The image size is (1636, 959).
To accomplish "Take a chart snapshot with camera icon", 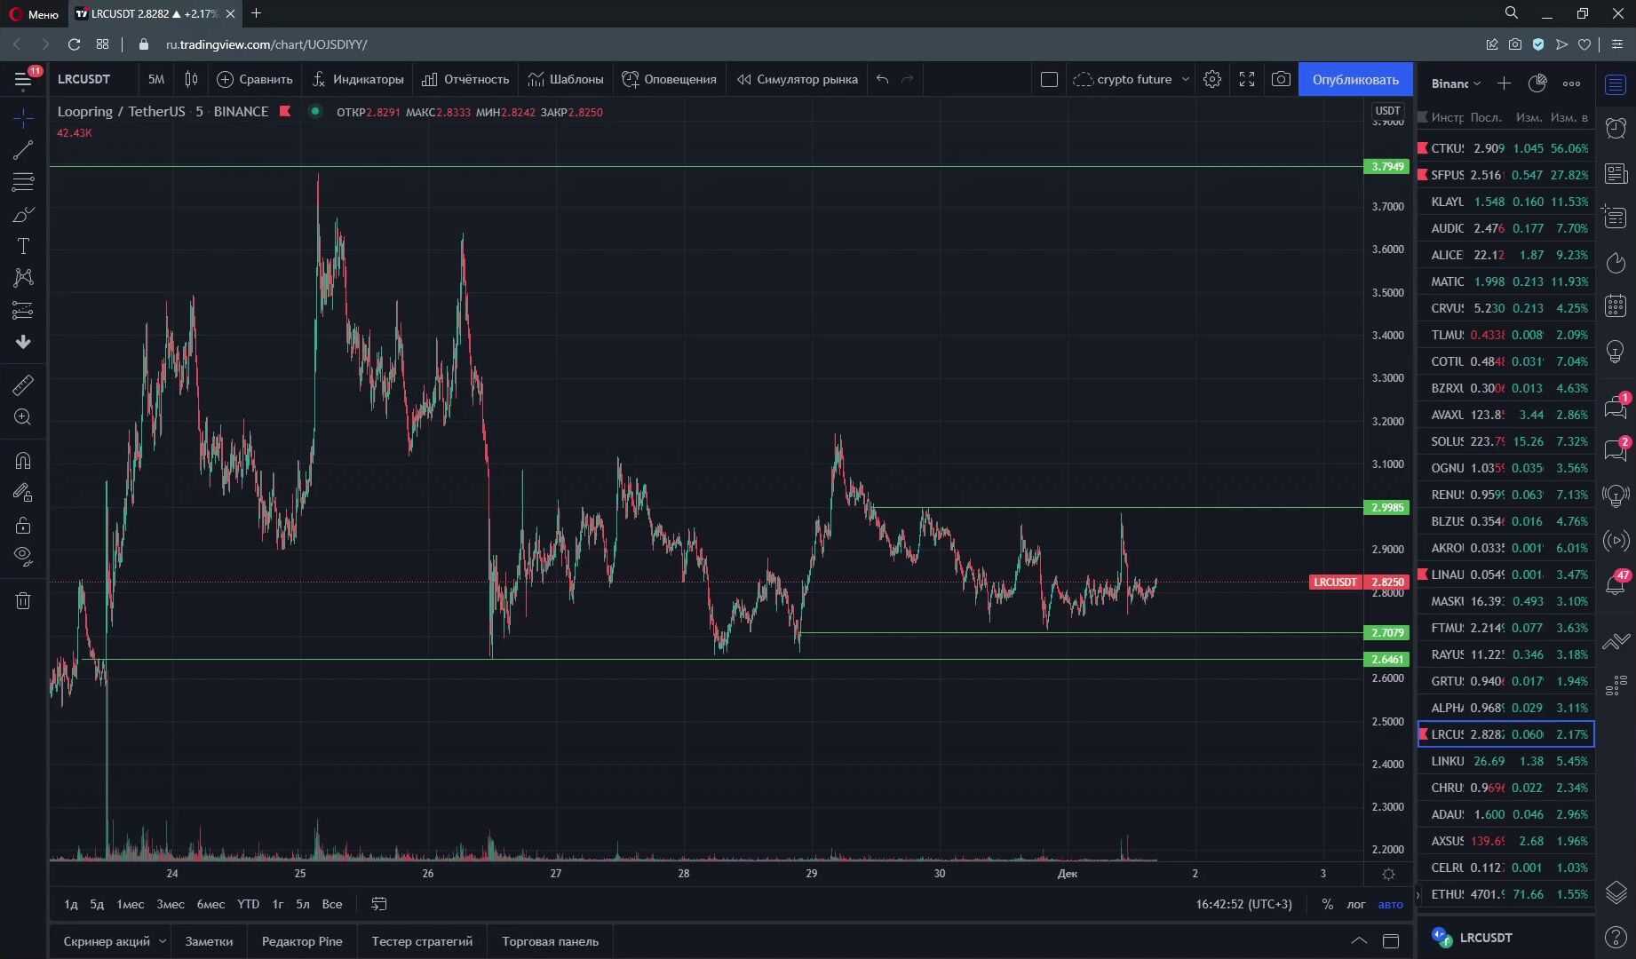I will [1281, 79].
